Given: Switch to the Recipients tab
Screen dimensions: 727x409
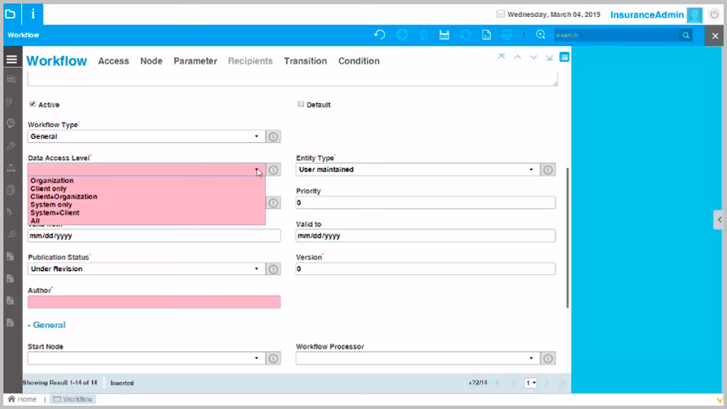Looking at the screenshot, I should 251,60.
